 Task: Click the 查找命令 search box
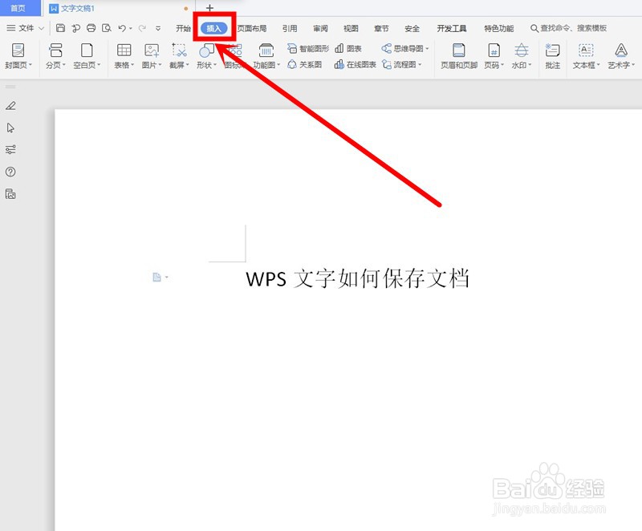point(569,28)
